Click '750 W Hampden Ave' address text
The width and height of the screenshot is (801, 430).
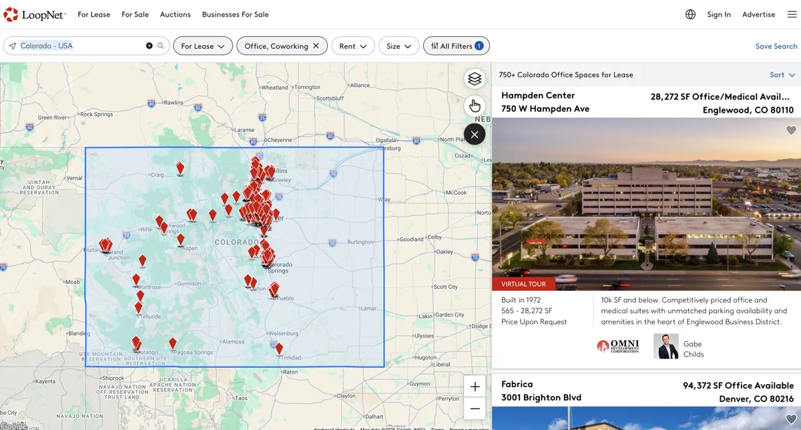tap(545, 109)
